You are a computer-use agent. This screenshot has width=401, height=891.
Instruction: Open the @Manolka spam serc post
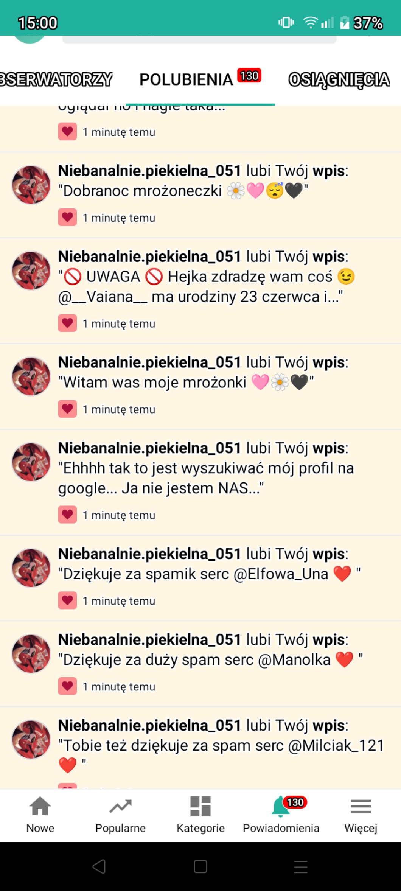(210, 660)
